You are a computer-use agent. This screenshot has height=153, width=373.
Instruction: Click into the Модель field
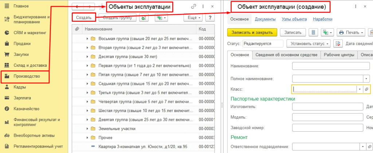[327, 117]
